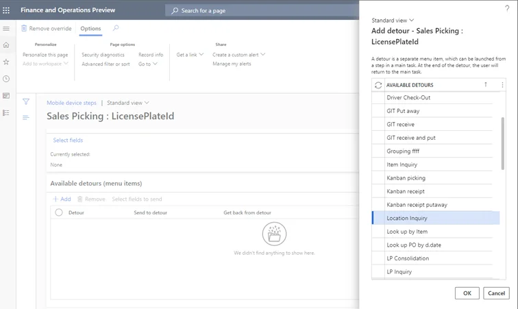
Task: Open Favorites star icon in sidebar
Action: point(6,62)
